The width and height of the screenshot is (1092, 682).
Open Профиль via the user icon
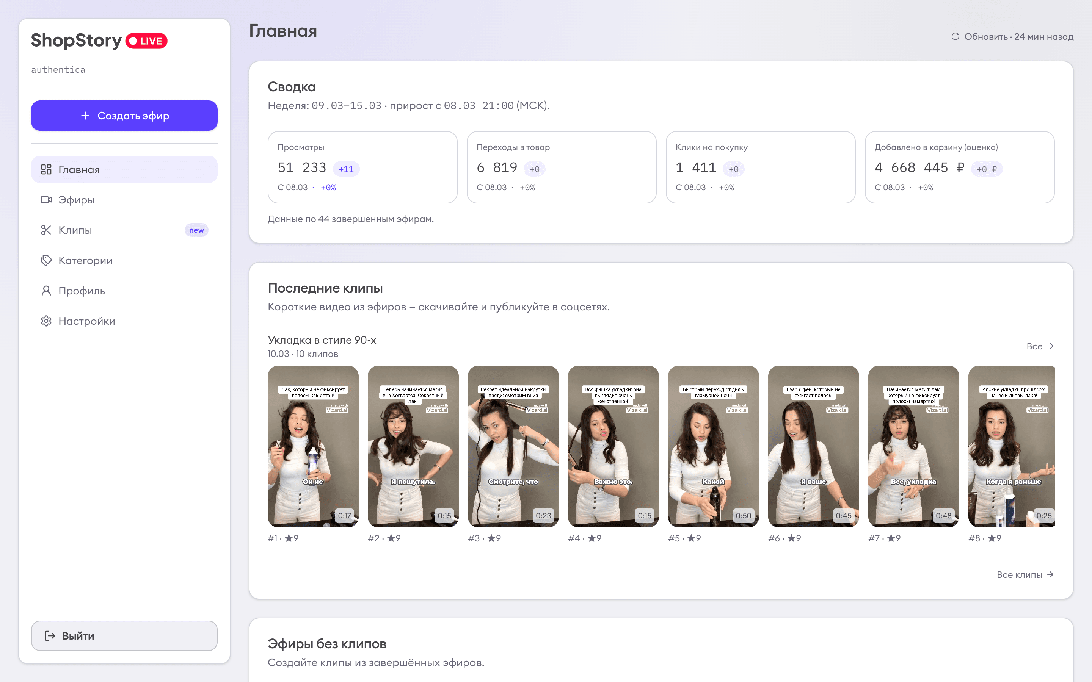coord(46,291)
